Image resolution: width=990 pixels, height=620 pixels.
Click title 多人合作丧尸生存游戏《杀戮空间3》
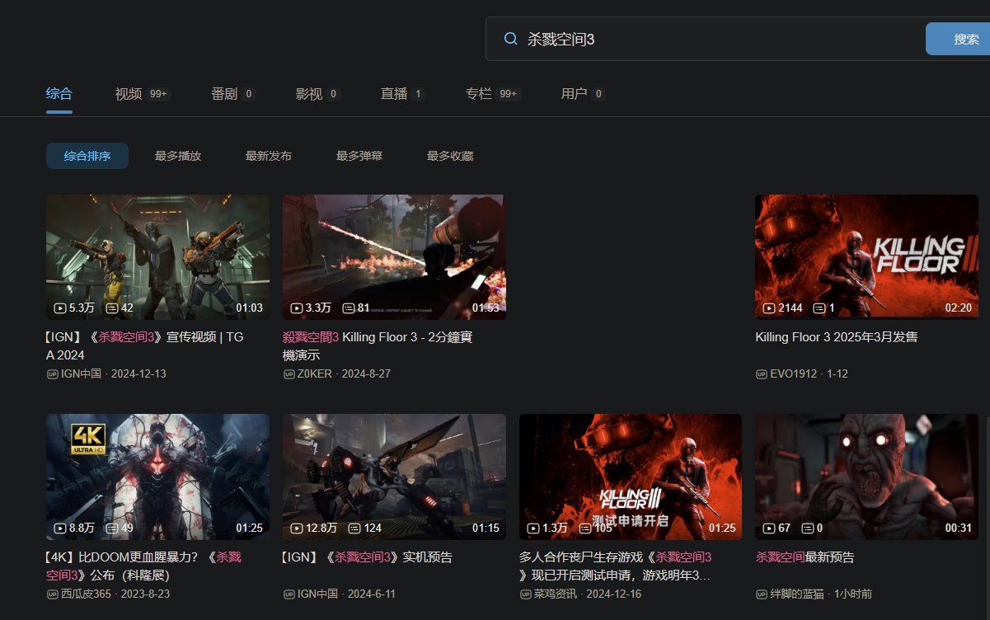(616, 566)
